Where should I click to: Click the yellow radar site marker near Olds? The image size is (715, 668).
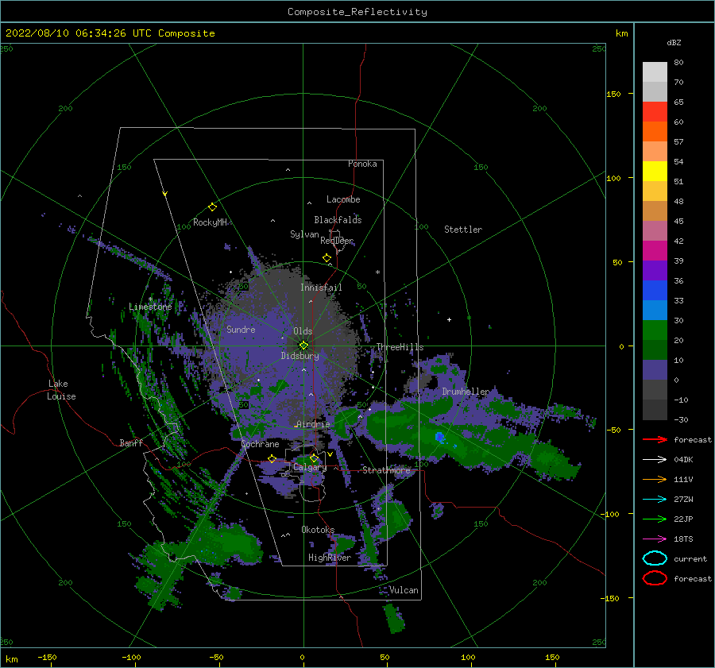303,346
